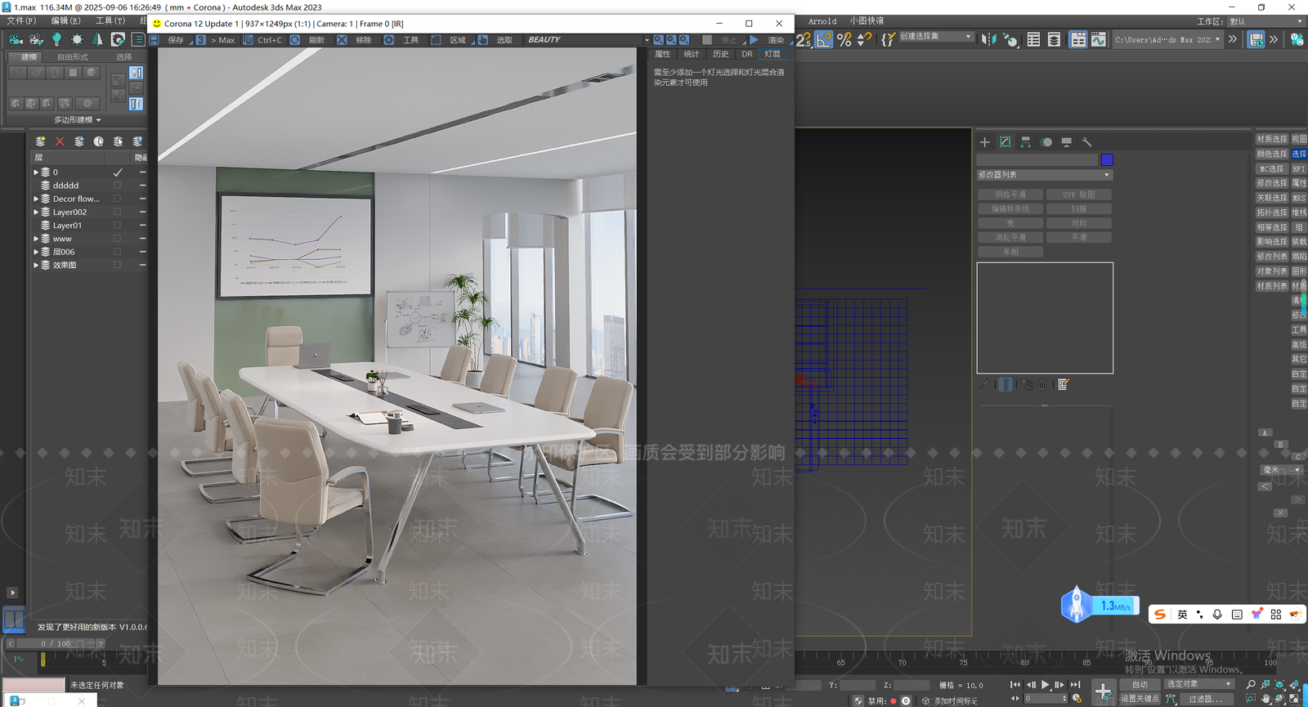Expand layer 0 in the layer explorer

(x=36, y=172)
